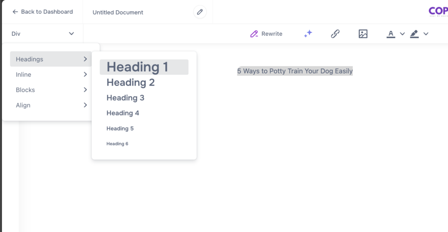Screen dimensions: 448x232
Task: Expand highlight color options chevron
Action: 426,34
